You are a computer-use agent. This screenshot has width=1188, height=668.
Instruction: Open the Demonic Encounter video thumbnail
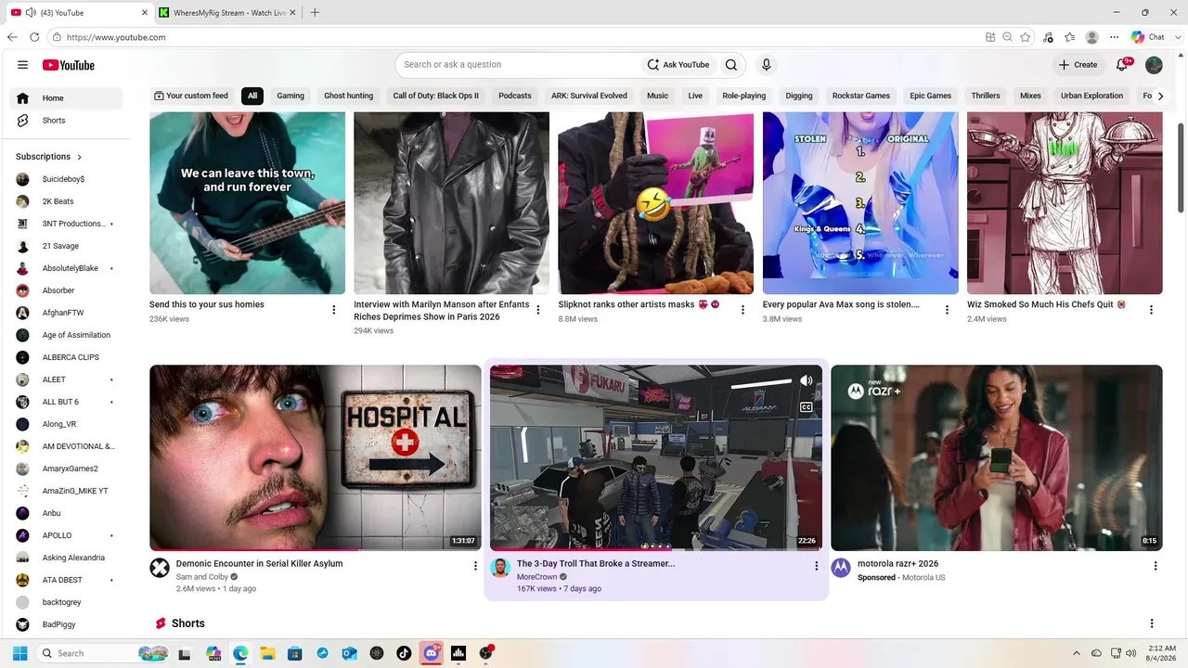coord(316,457)
